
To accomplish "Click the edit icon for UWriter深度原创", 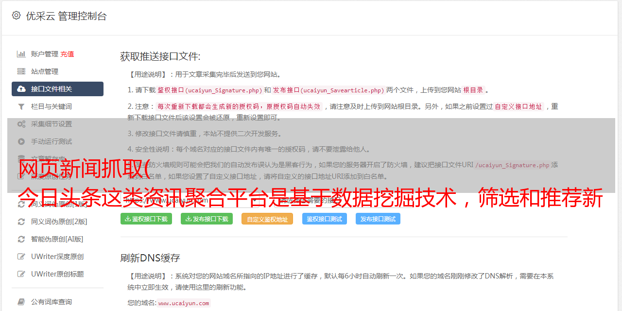I will (x=21, y=257).
